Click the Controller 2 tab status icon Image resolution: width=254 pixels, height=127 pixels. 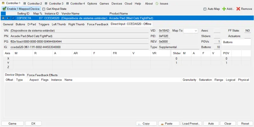pyautogui.click(x=24, y=3)
